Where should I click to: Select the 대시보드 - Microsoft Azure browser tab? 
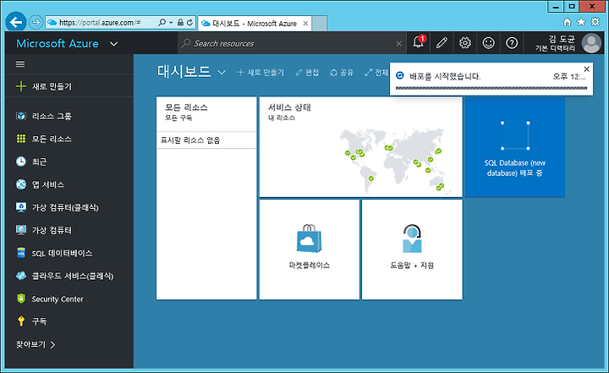click(x=255, y=24)
